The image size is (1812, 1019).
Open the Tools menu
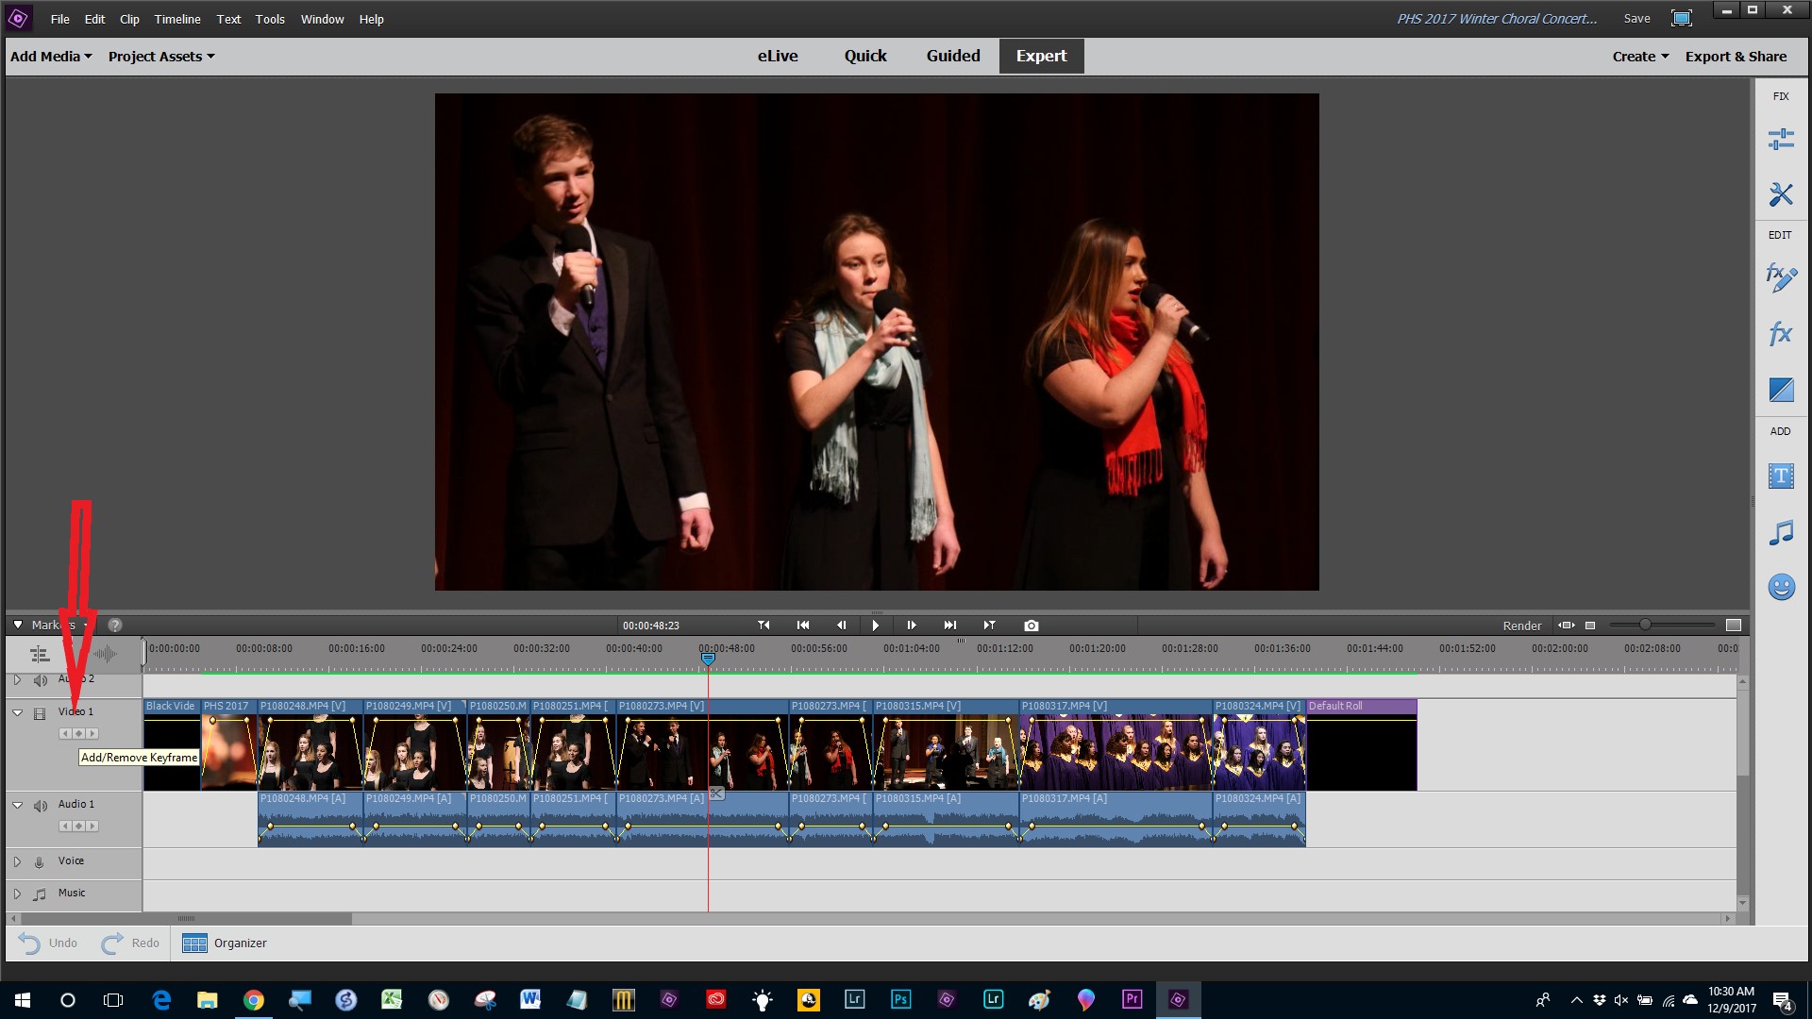270,19
